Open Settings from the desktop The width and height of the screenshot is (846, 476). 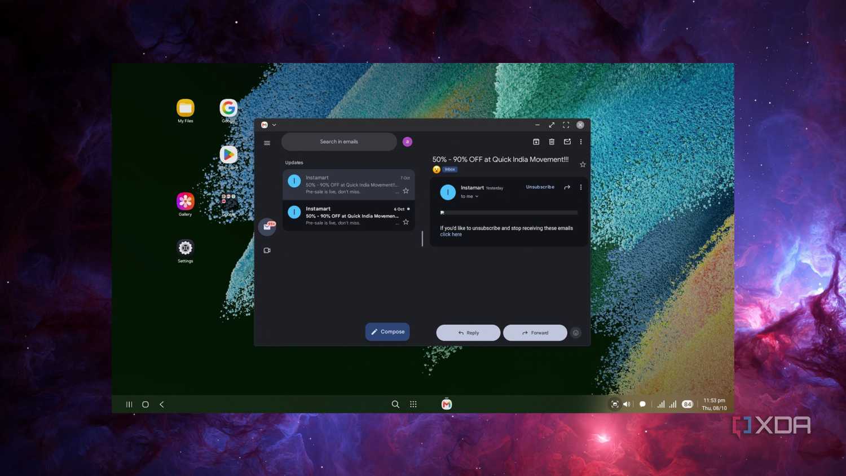186,251
